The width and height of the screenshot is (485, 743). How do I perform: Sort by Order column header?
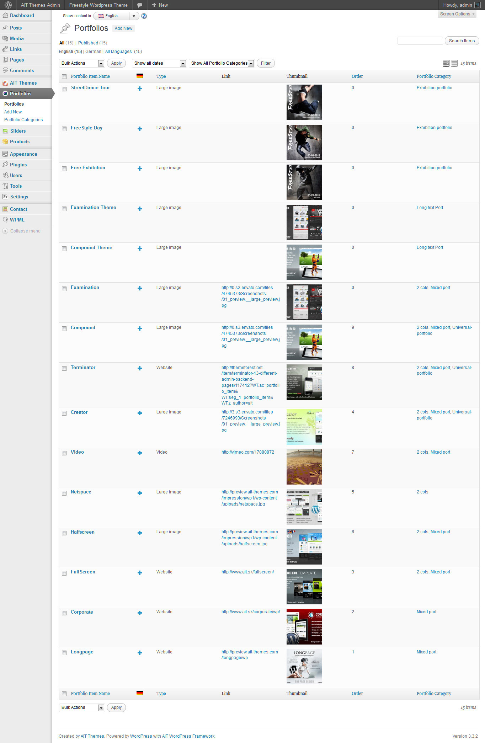357,76
